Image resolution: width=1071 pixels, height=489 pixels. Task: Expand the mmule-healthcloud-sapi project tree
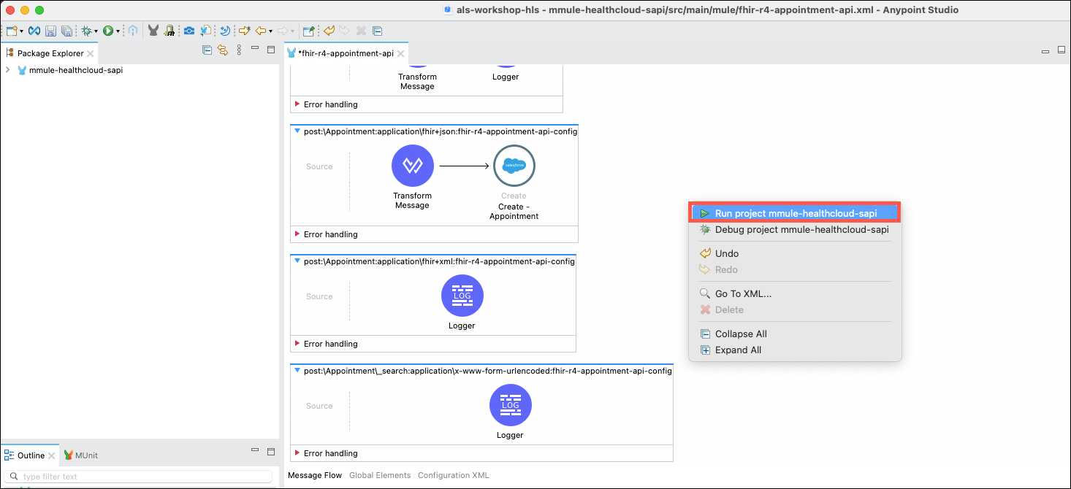[x=7, y=70]
